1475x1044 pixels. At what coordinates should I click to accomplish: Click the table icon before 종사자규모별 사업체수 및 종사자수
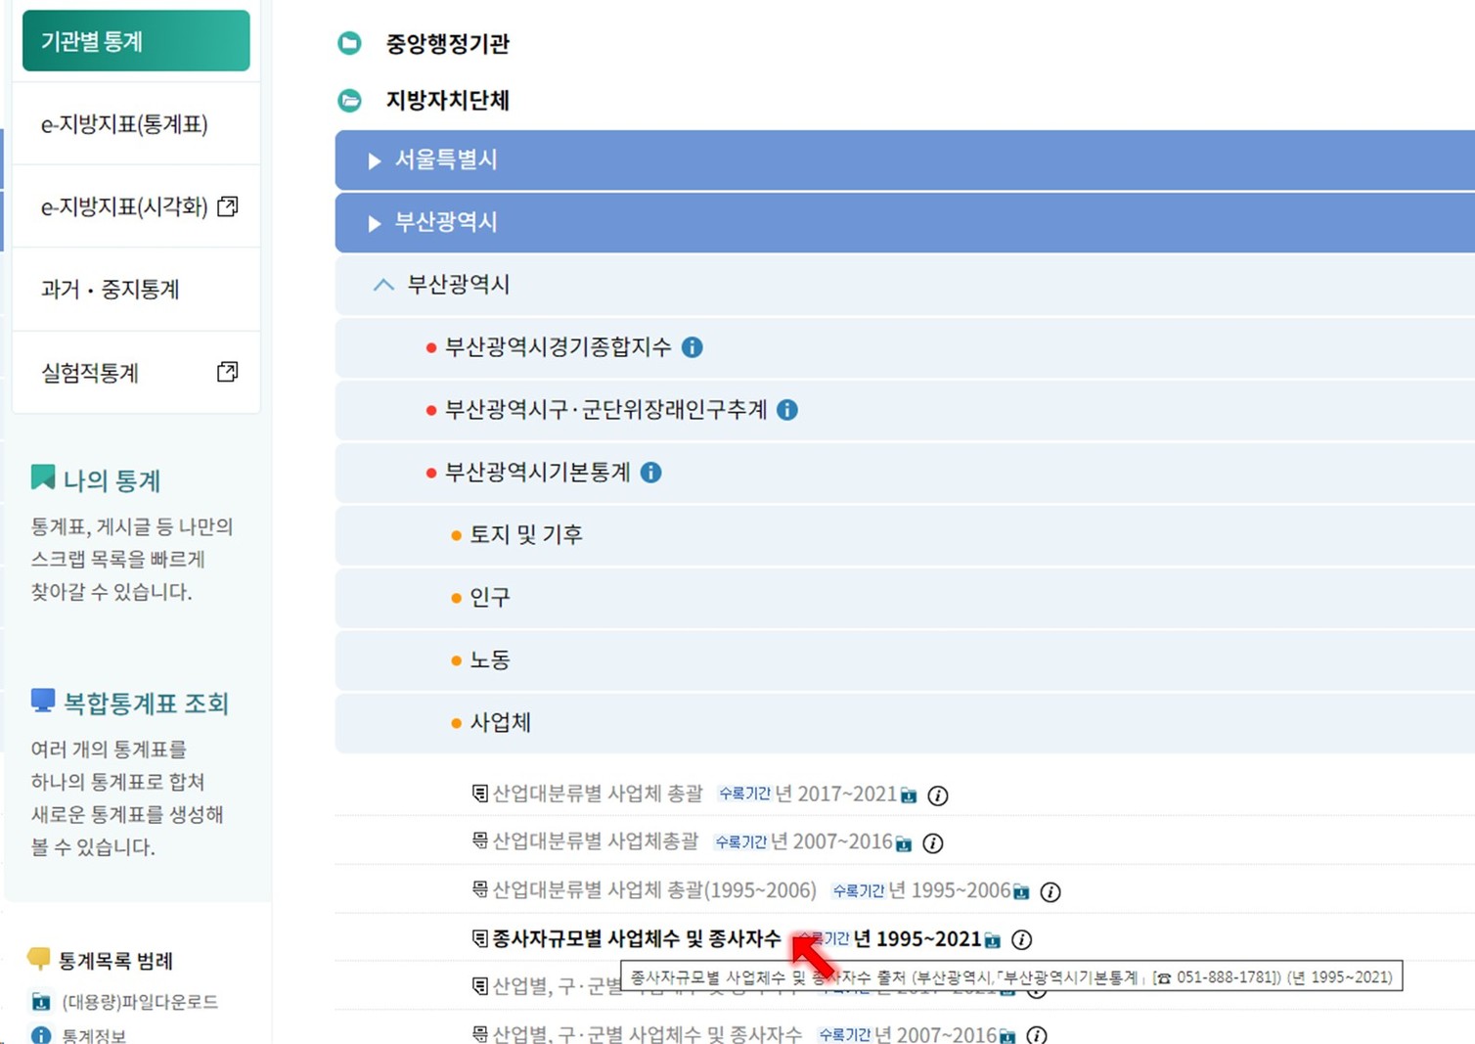480,939
